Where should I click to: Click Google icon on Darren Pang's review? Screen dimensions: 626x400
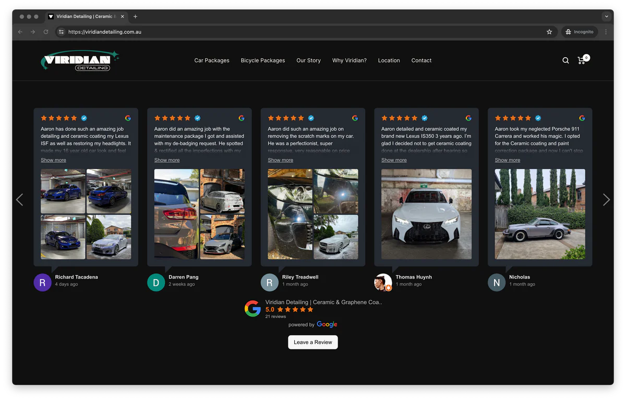click(242, 118)
